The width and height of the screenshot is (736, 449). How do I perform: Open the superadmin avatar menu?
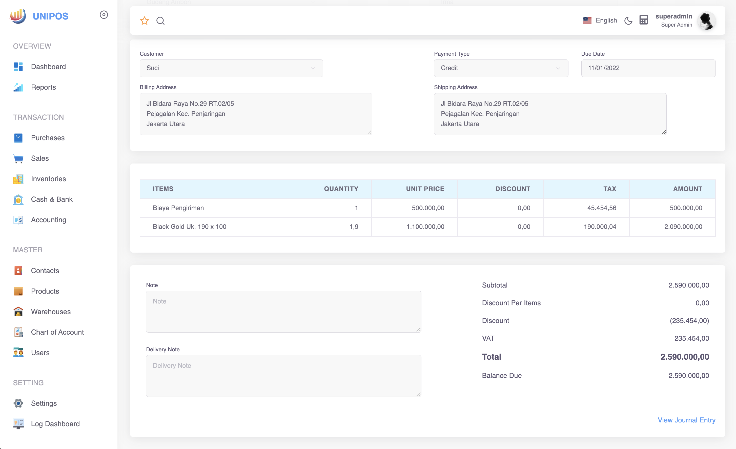pyautogui.click(x=707, y=21)
